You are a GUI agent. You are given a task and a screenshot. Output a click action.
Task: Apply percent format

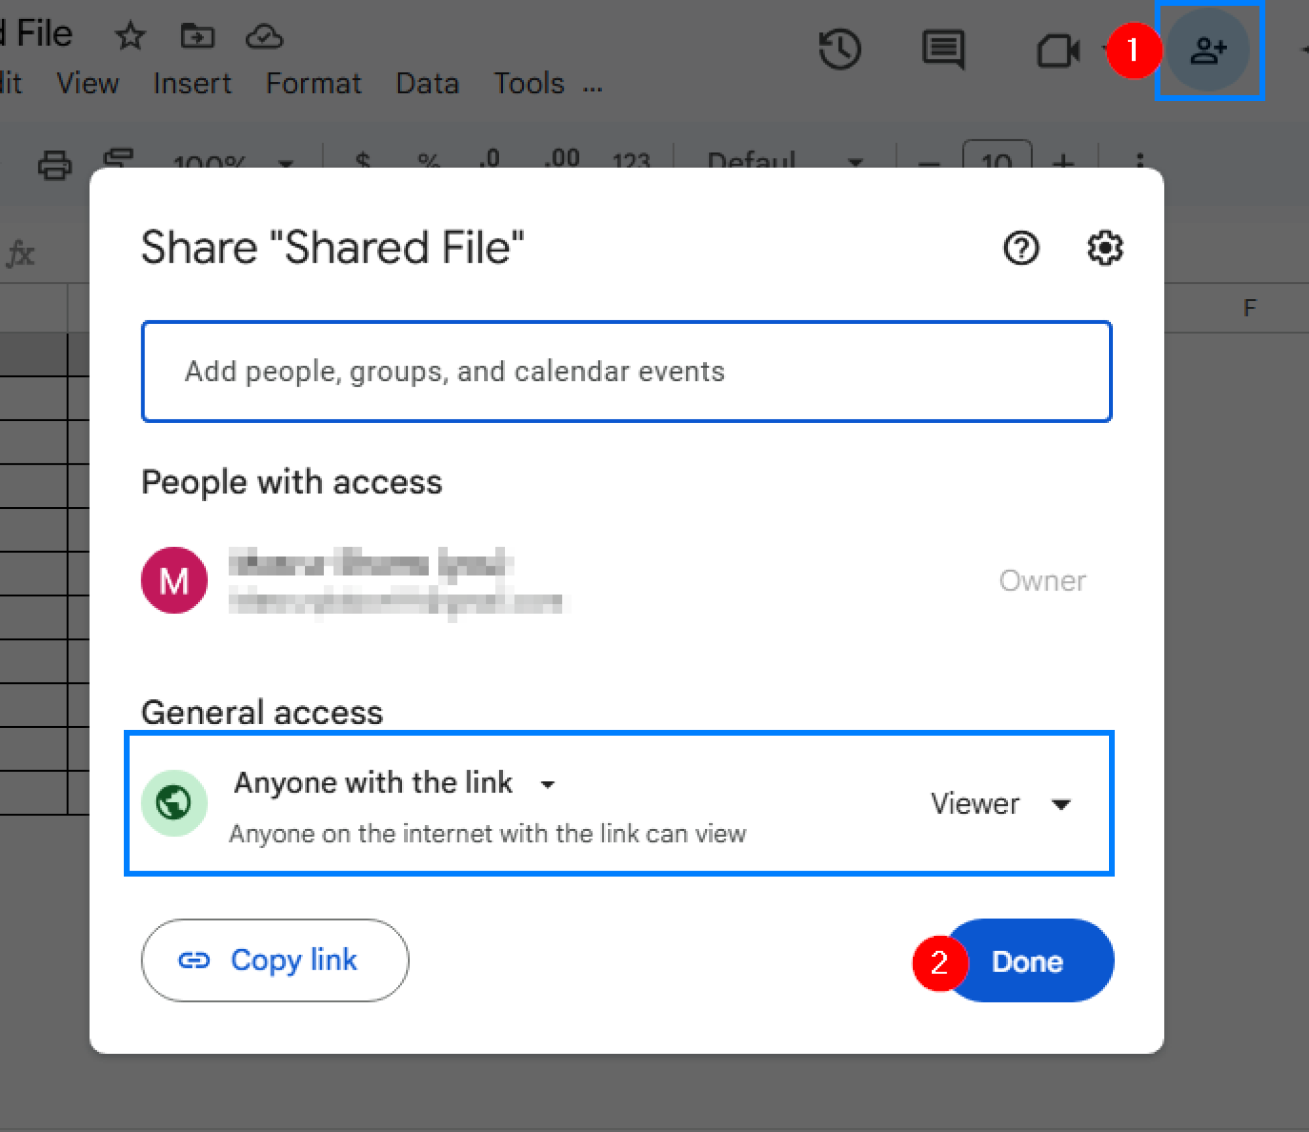point(429,160)
